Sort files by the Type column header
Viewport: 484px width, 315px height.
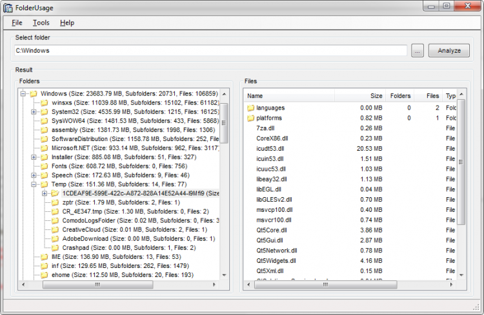(x=450, y=96)
